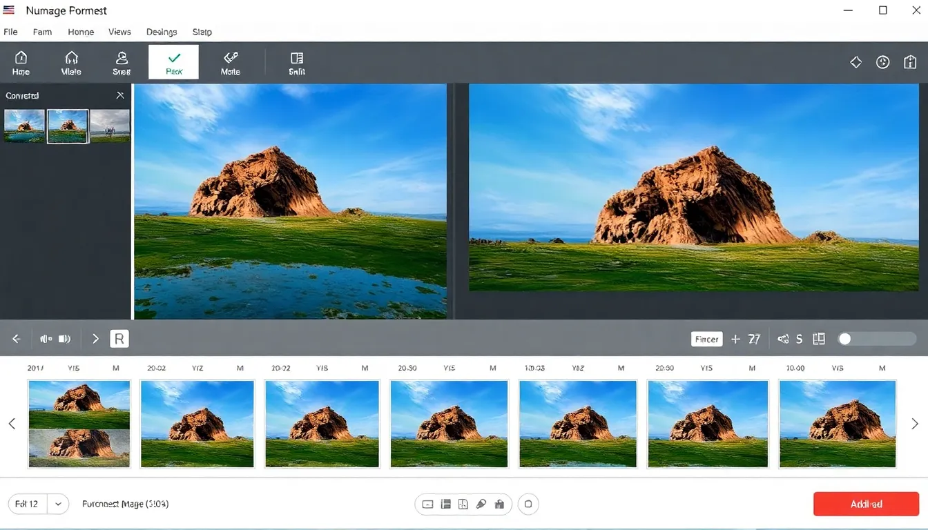Select the Motte brush tool
928x530 pixels.
(231, 61)
